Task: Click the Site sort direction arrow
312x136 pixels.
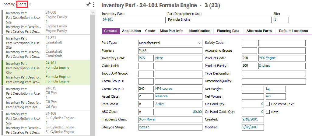Action: (25, 5)
